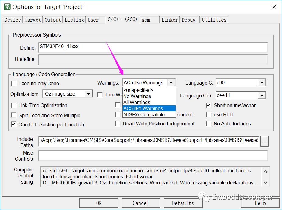Choose <unspecified> in Warnings list
Screen dimensions: 282x210
click(149, 90)
